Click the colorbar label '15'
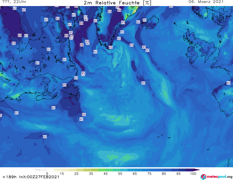Image resolution: width=233 pixels, height=180 pixels. click(x=62, y=174)
